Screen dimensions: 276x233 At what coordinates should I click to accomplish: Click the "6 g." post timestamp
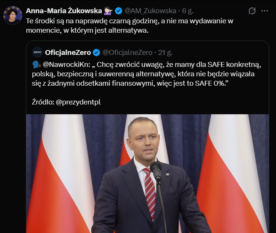pyautogui.click(x=187, y=11)
